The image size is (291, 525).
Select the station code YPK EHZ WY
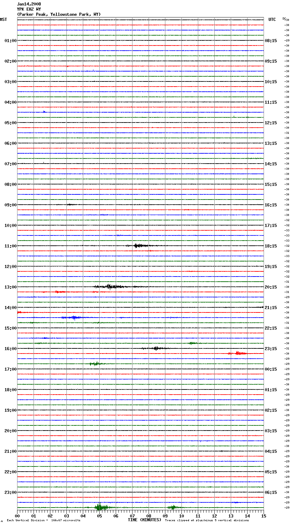[x=29, y=9]
